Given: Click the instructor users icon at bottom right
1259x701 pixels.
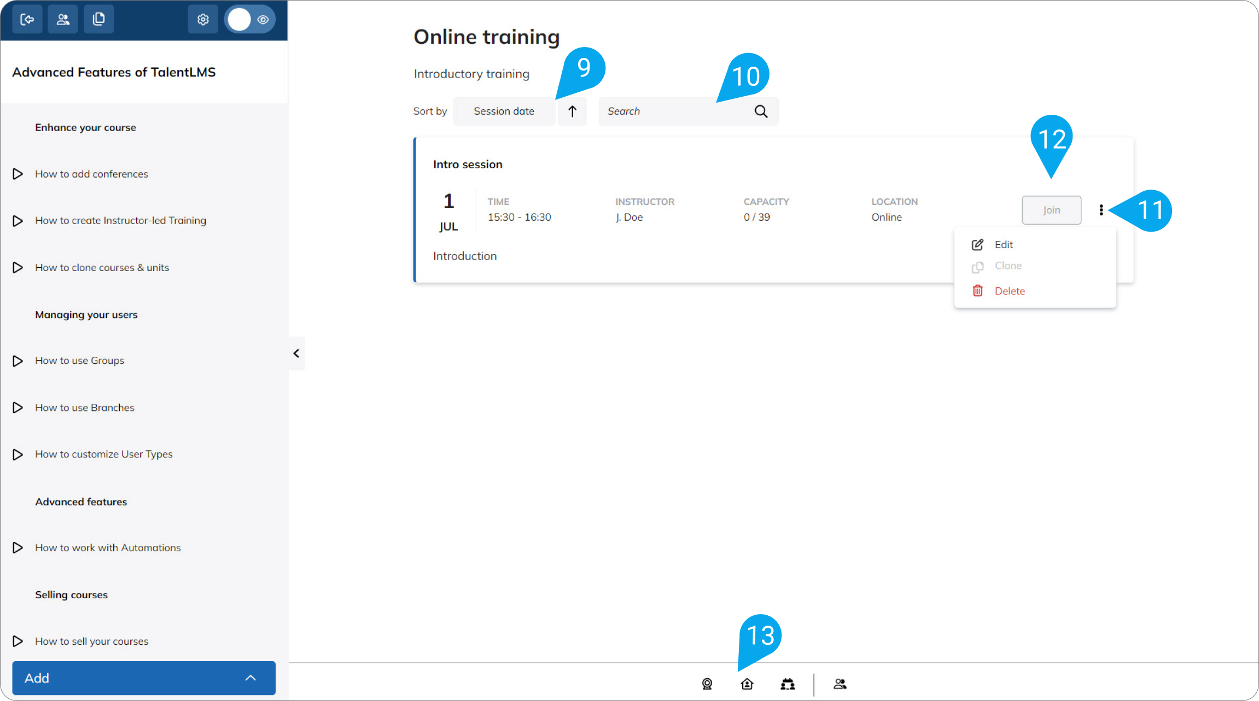Looking at the screenshot, I should (x=840, y=684).
